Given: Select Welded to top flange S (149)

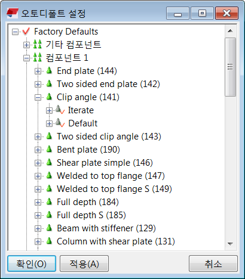Looking at the screenshot, I should [x=114, y=189].
